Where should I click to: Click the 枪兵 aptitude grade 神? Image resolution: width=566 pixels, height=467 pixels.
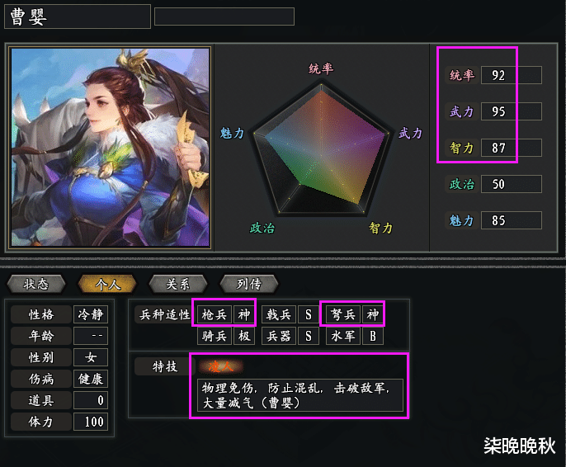(x=243, y=314)
